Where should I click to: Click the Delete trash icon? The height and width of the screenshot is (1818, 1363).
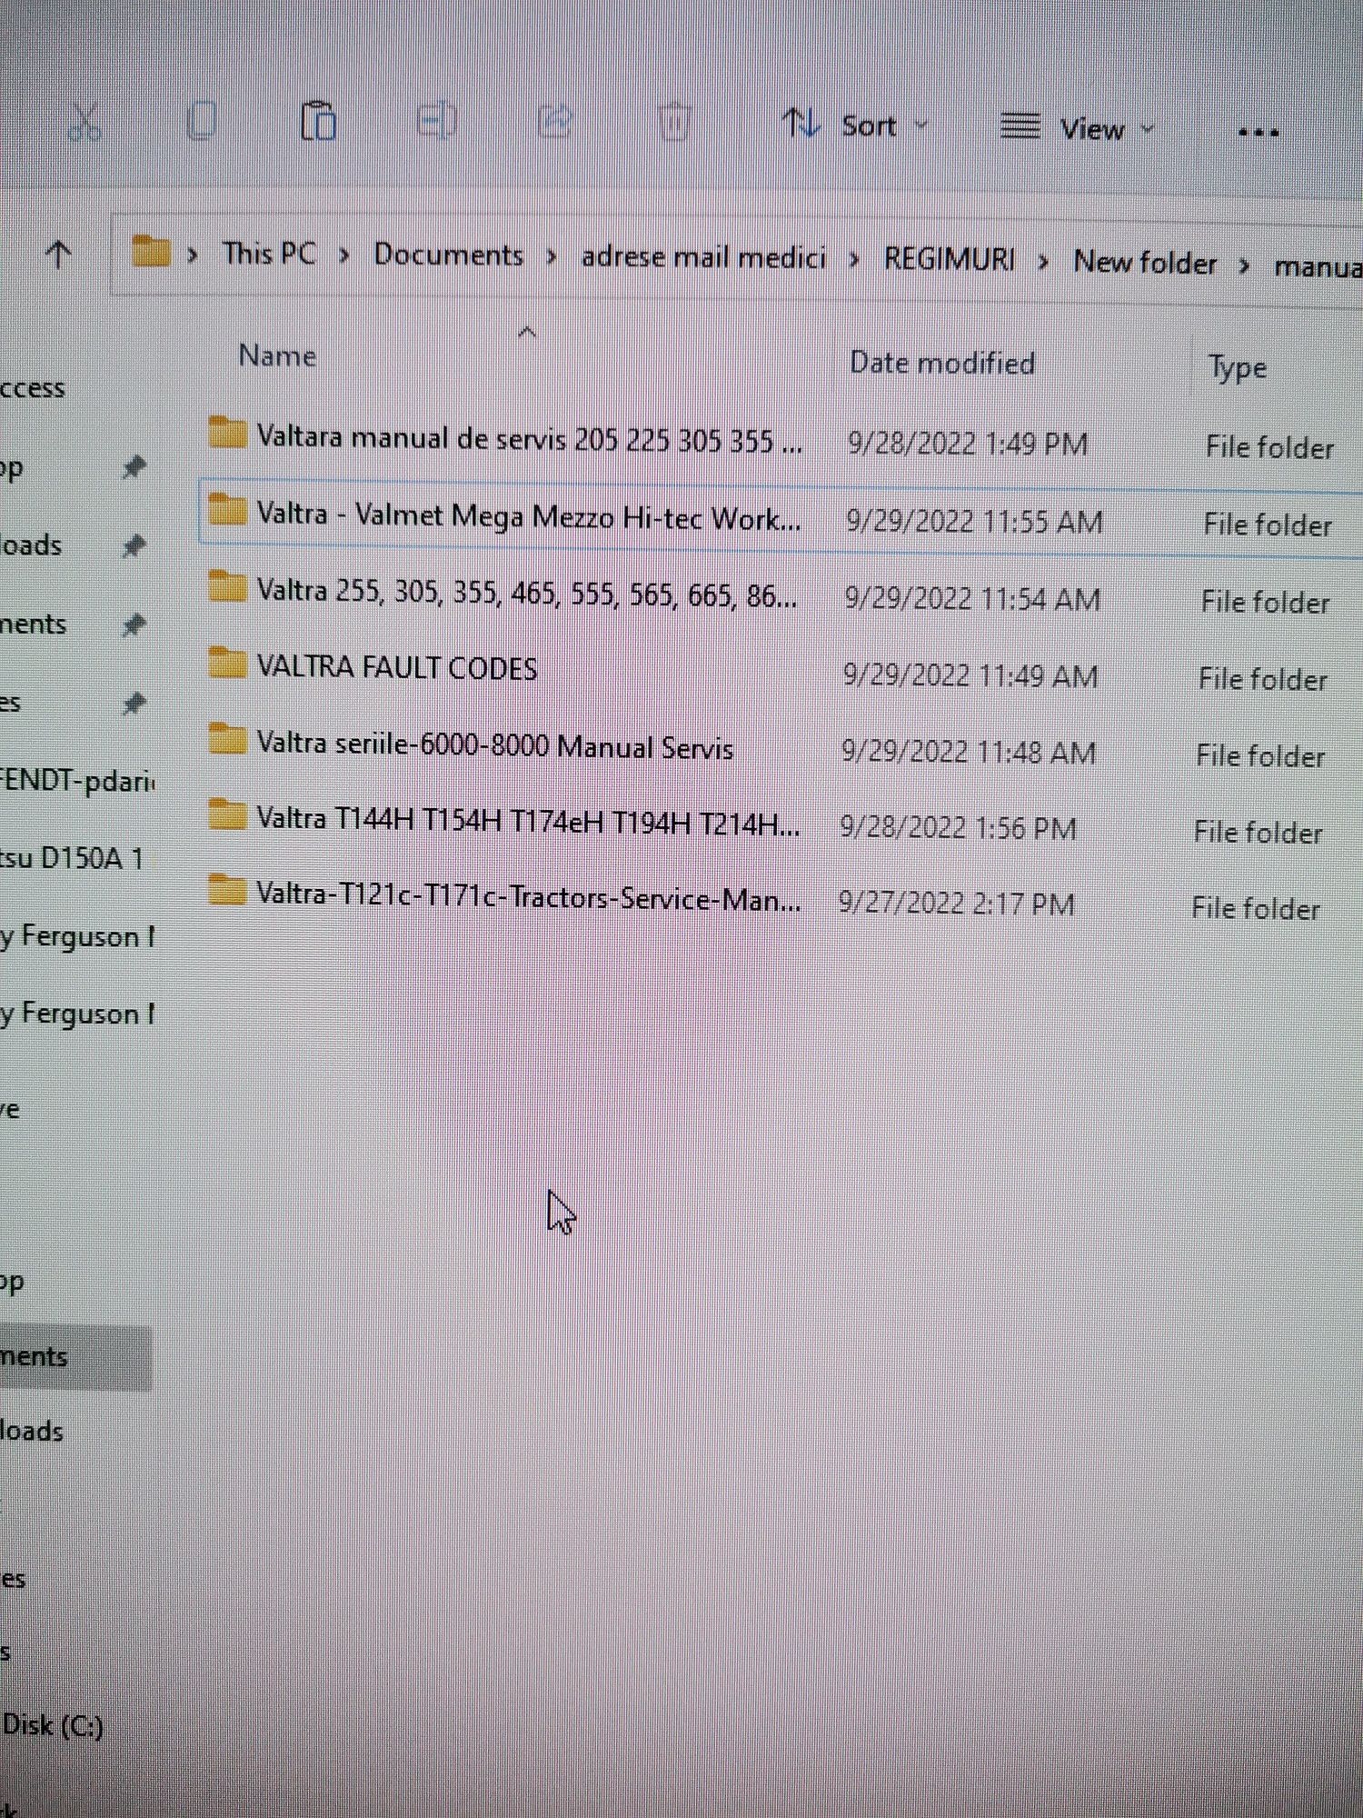click(x=674, y=122)
